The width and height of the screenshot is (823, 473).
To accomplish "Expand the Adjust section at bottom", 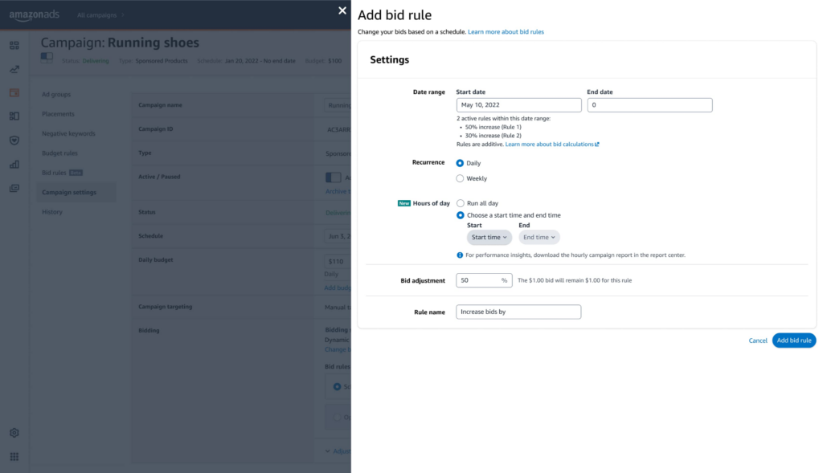I will [x=338, y=451].
